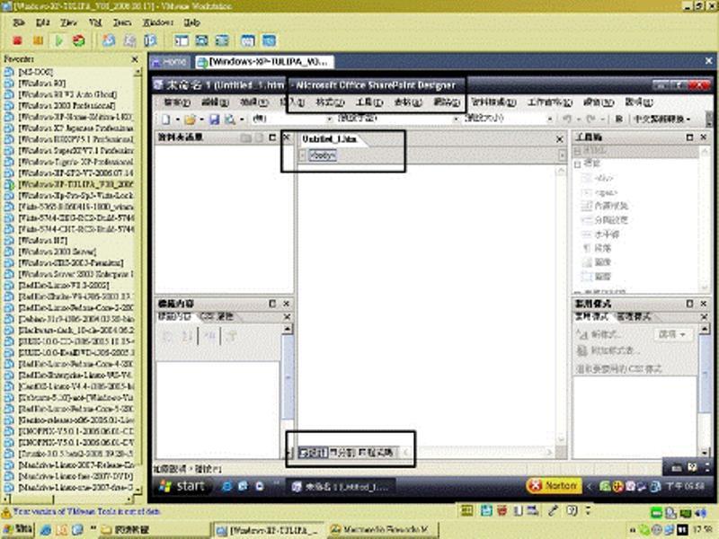Open the Font combo box dropdown
719x539 pixels.
pyautogui.click(x=457, y=119)
